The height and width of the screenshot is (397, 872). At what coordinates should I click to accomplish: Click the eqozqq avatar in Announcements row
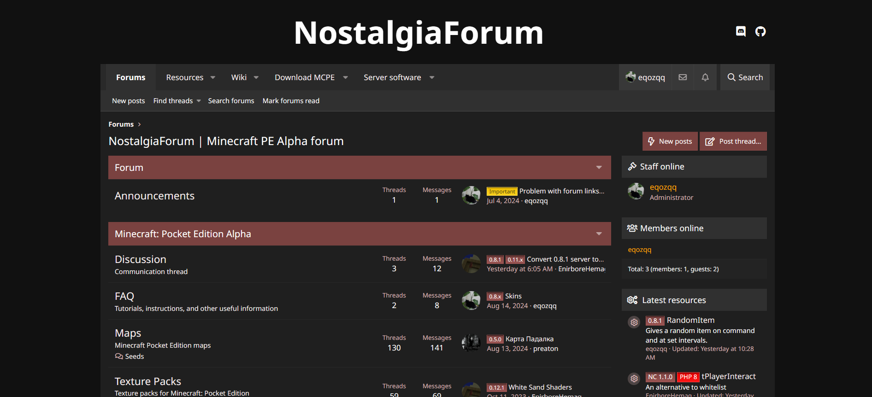pos(471,195)
